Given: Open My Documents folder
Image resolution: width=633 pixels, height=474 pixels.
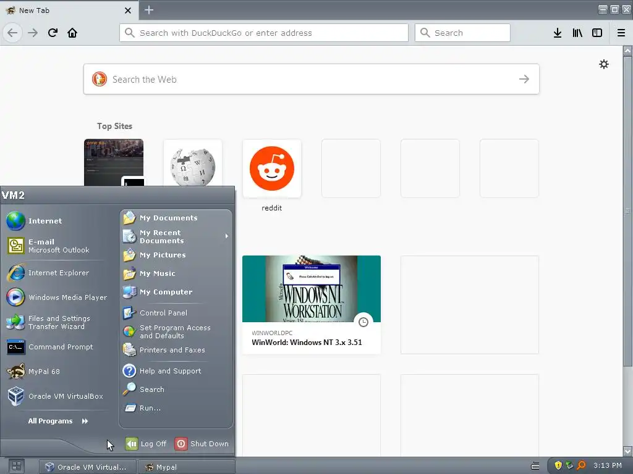Looking at the screenshot, I should click(x=176, y=218).
